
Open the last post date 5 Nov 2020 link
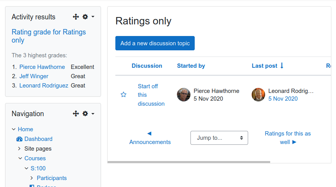(x=283, y=99)
